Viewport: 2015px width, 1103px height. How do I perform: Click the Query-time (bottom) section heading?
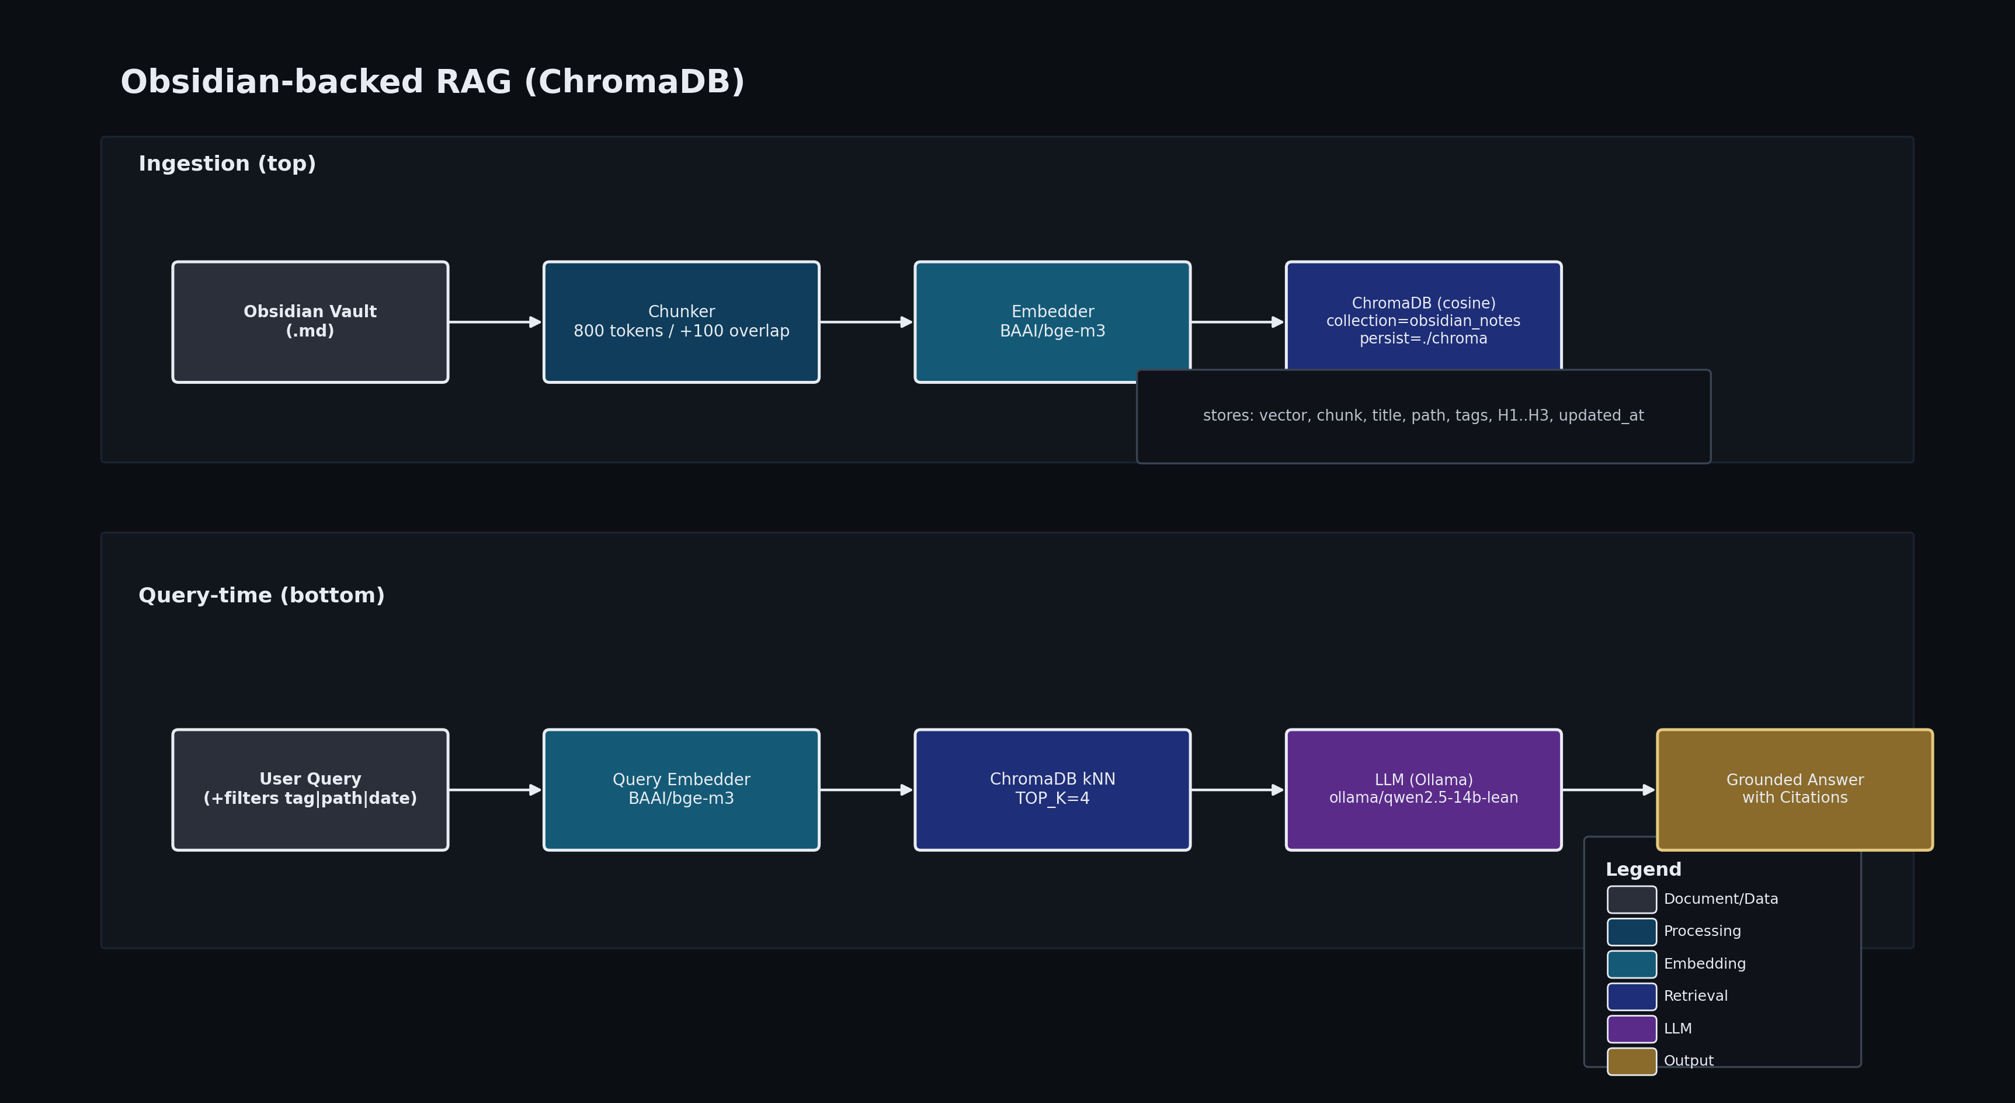[x=261, y=595]
